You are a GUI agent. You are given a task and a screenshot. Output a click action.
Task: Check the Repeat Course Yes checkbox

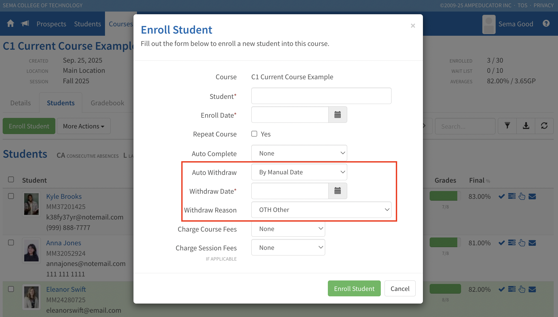[254, 134]
